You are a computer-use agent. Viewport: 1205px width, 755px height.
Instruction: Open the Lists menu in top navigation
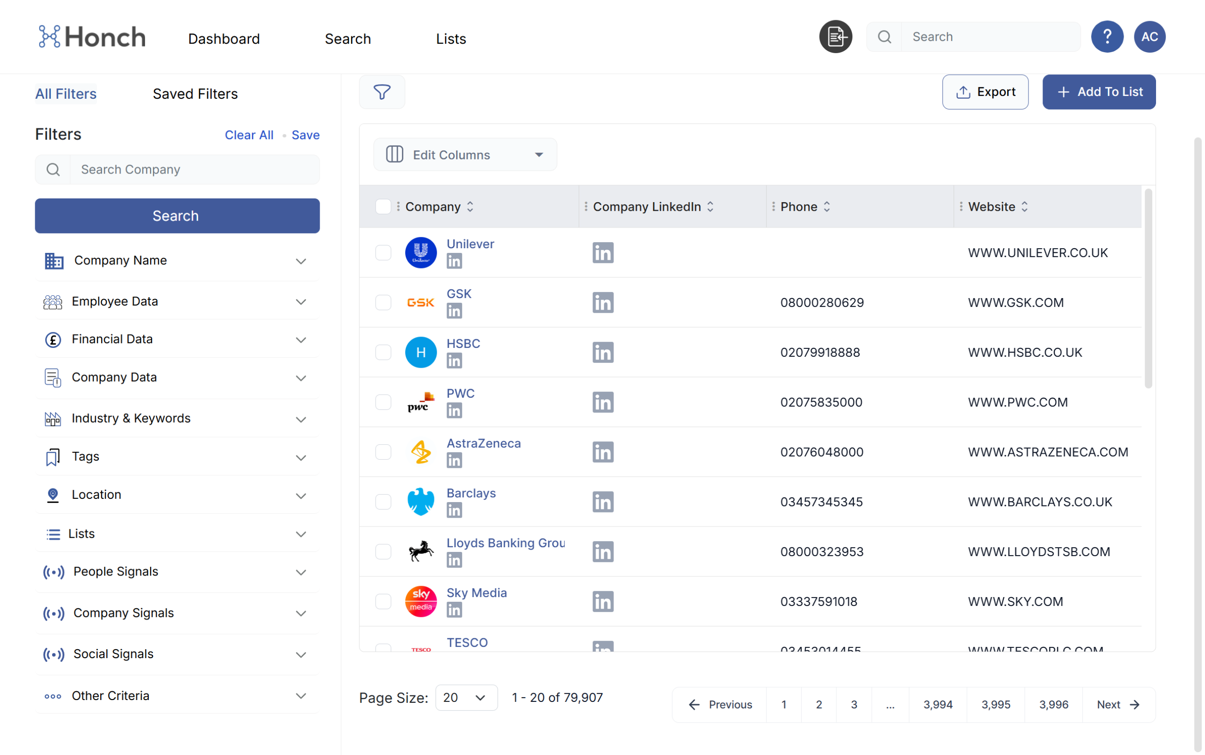pyautogui.click(x=450, y=39)
